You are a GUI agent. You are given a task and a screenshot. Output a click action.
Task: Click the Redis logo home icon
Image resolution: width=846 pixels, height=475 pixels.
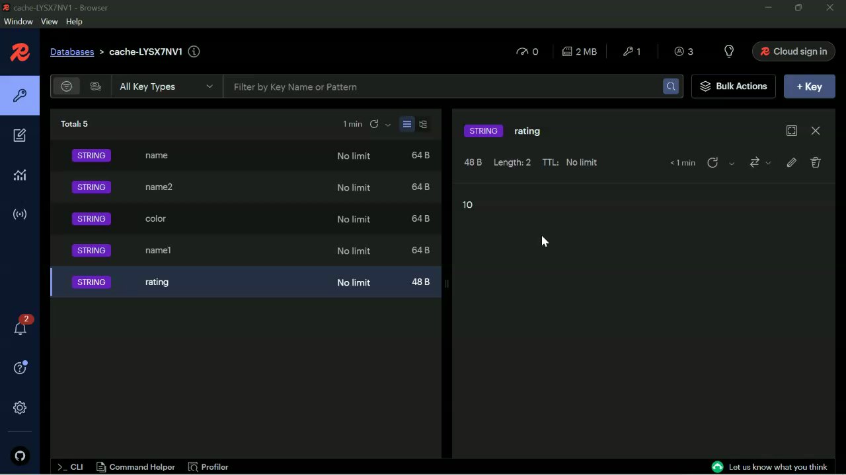(20, 52)
